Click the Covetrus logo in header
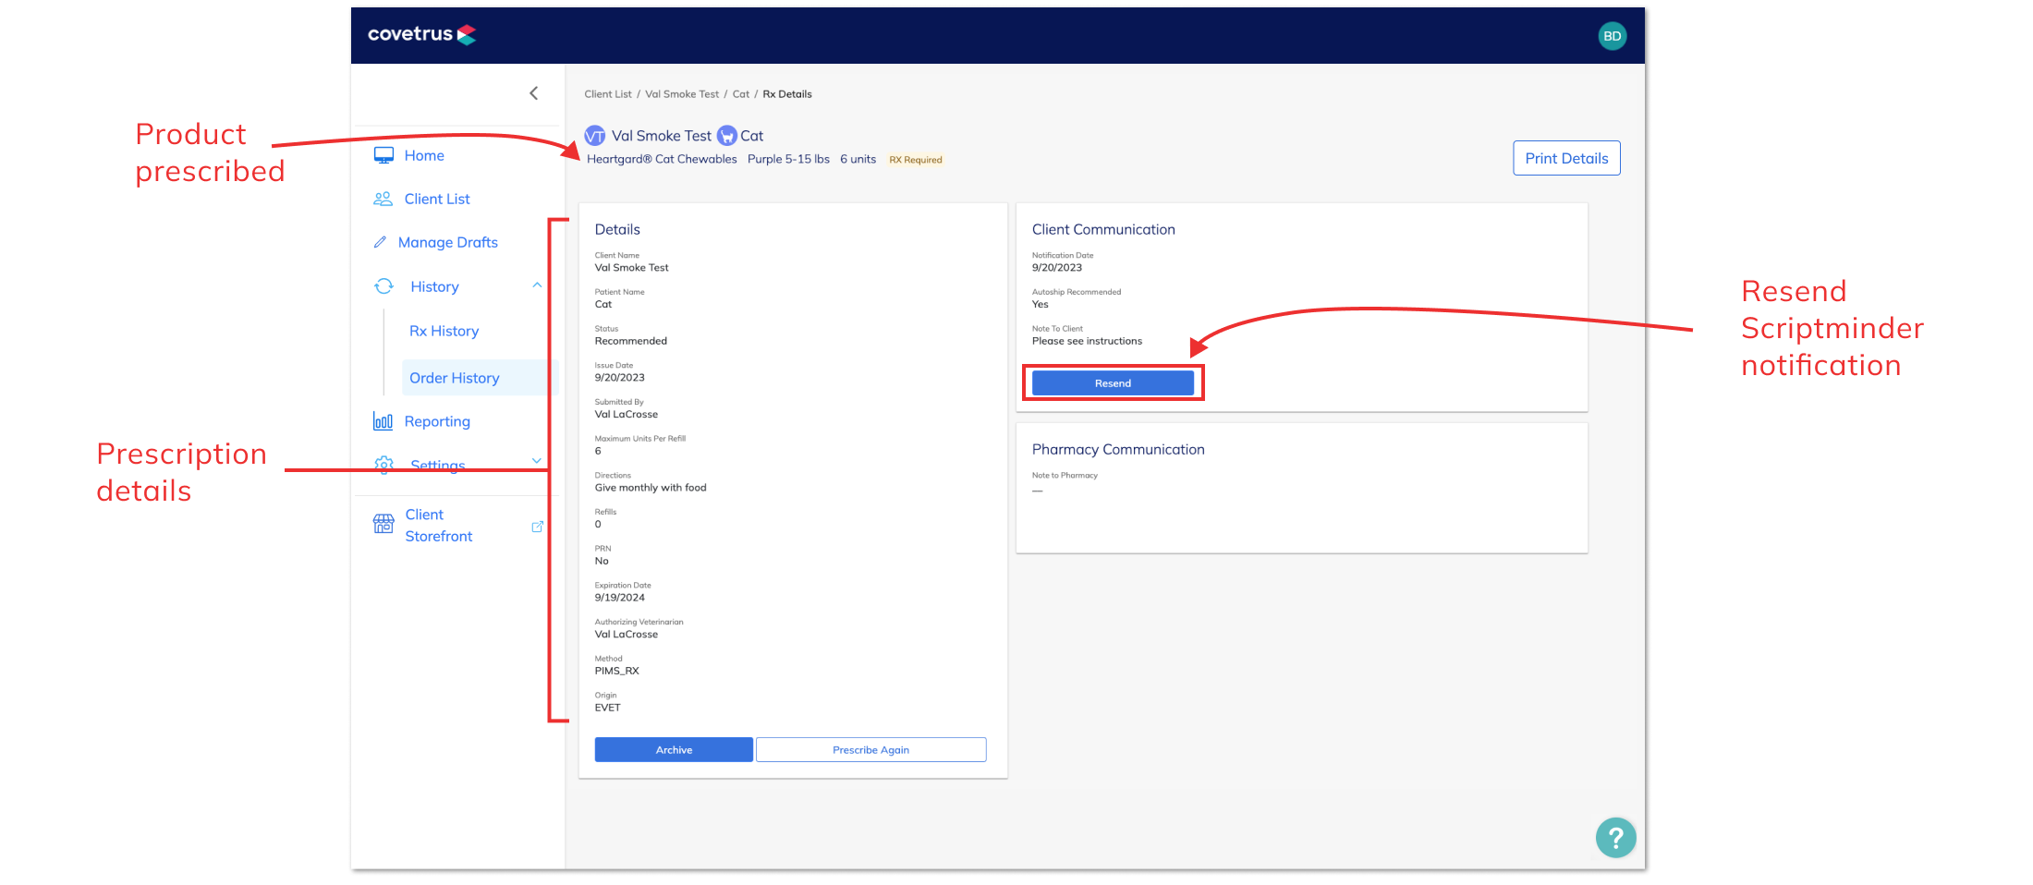The image size is (2033, 885). [x=421, y=35]
